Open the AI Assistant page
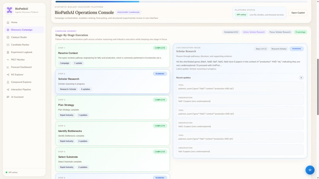The width and height of the screenshot is (319, 179). (24, 97)
